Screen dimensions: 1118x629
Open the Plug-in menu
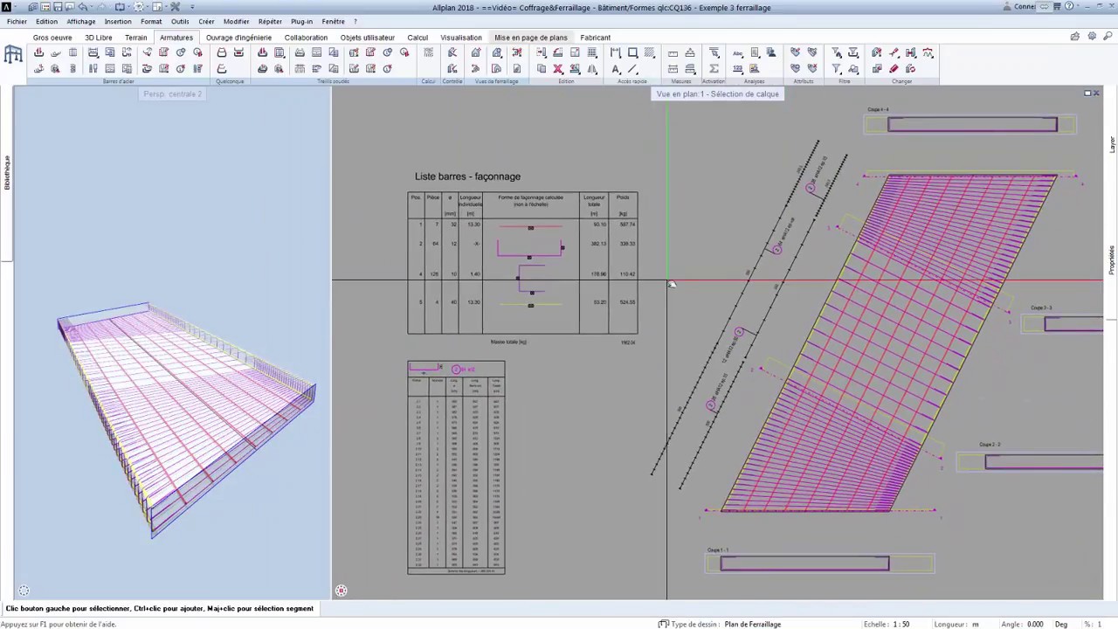click(301, 21)
